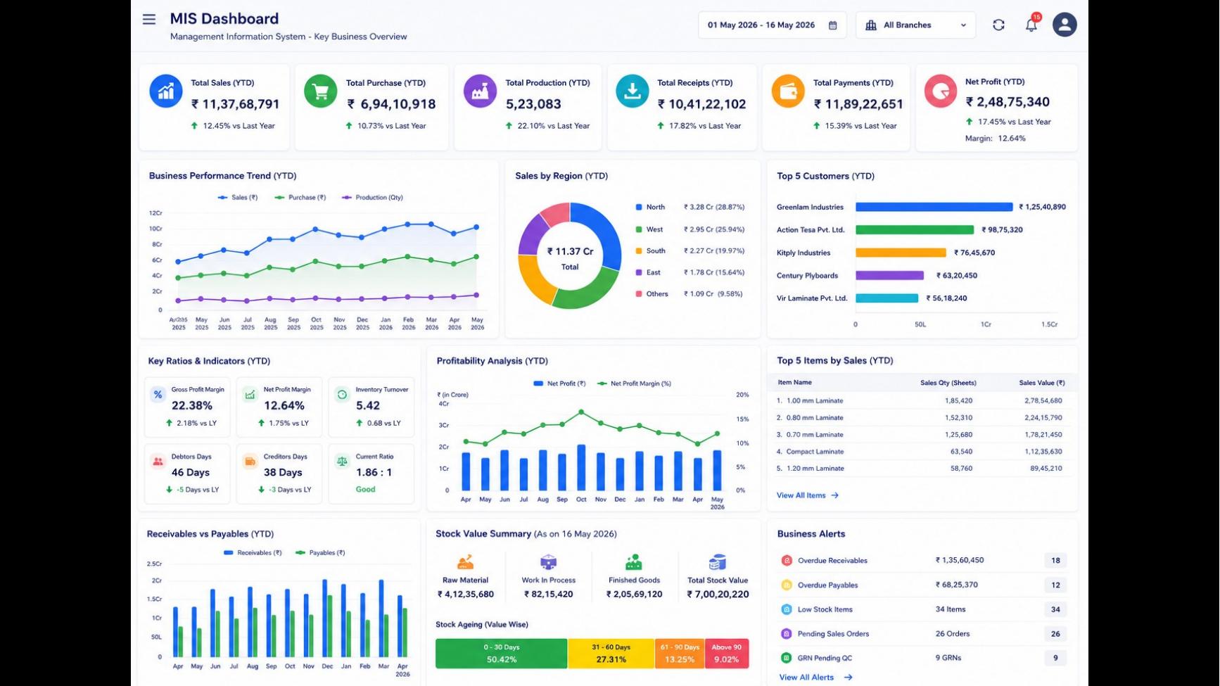Click the Total Sales chart icon
Image resolution: width=1220 pixels, height=686 pixels.
(166, 91)
